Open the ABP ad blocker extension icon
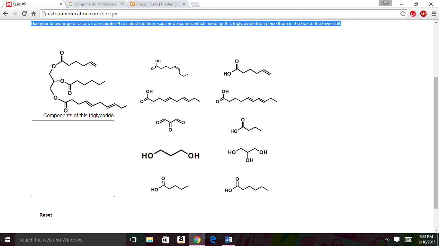The image size is (439, 246). tap(423, 14)
